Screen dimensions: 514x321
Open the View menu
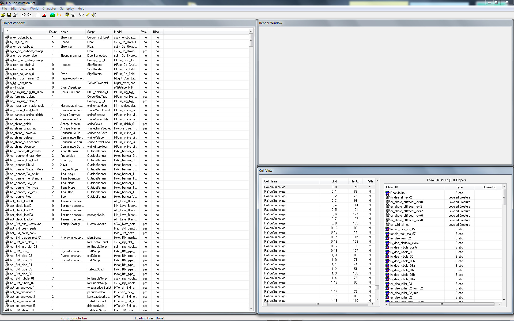pos(23,9)
